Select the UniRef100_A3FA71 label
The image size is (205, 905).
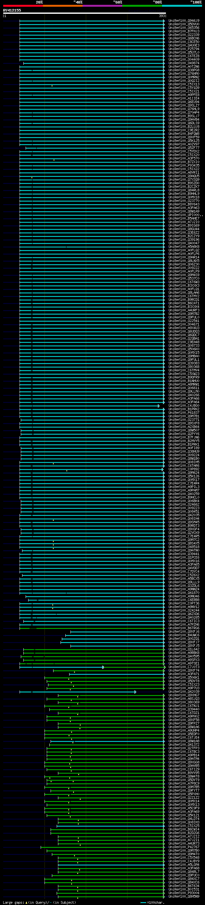[x=184, y=674]
